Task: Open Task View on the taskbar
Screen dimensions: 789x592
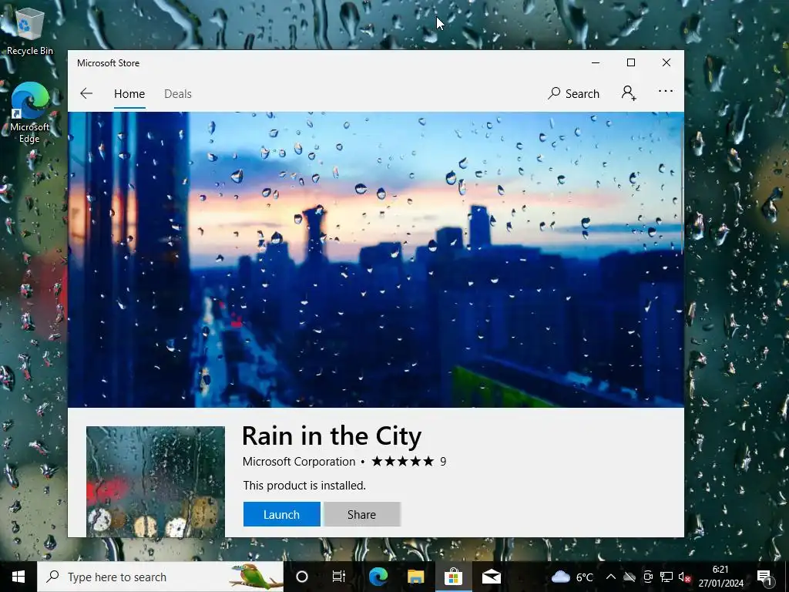Action: coord(339,577)
